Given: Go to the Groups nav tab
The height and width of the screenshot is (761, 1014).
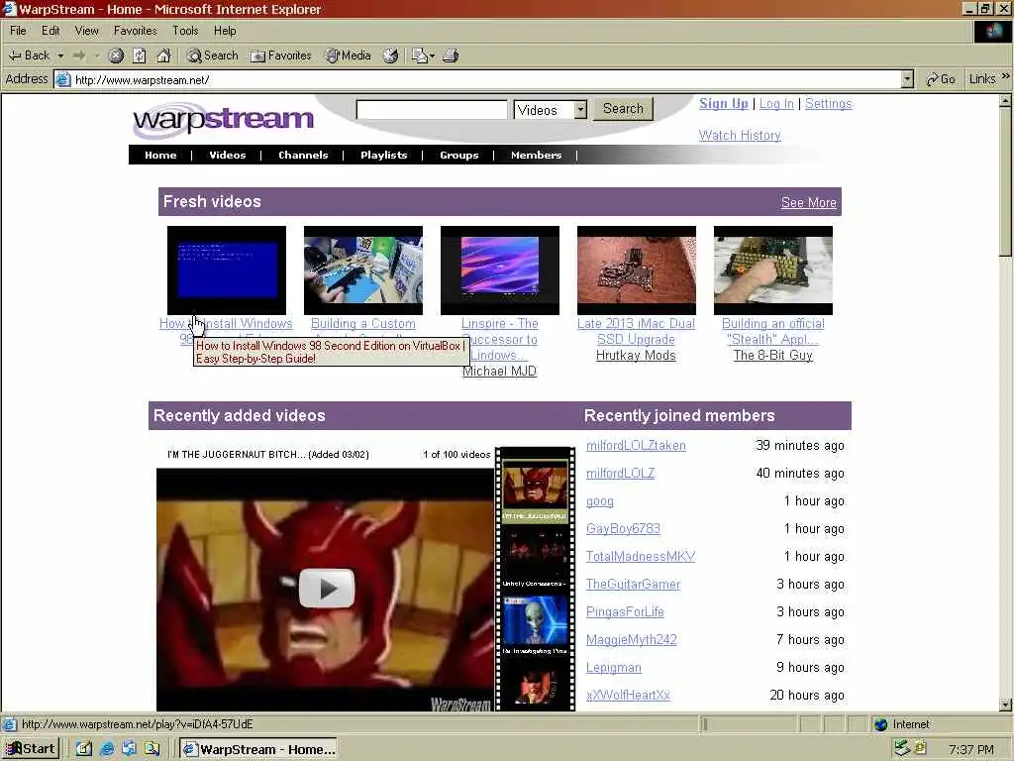Looking at the screenshot, I should pyautogui.click(x=458, y=155).
